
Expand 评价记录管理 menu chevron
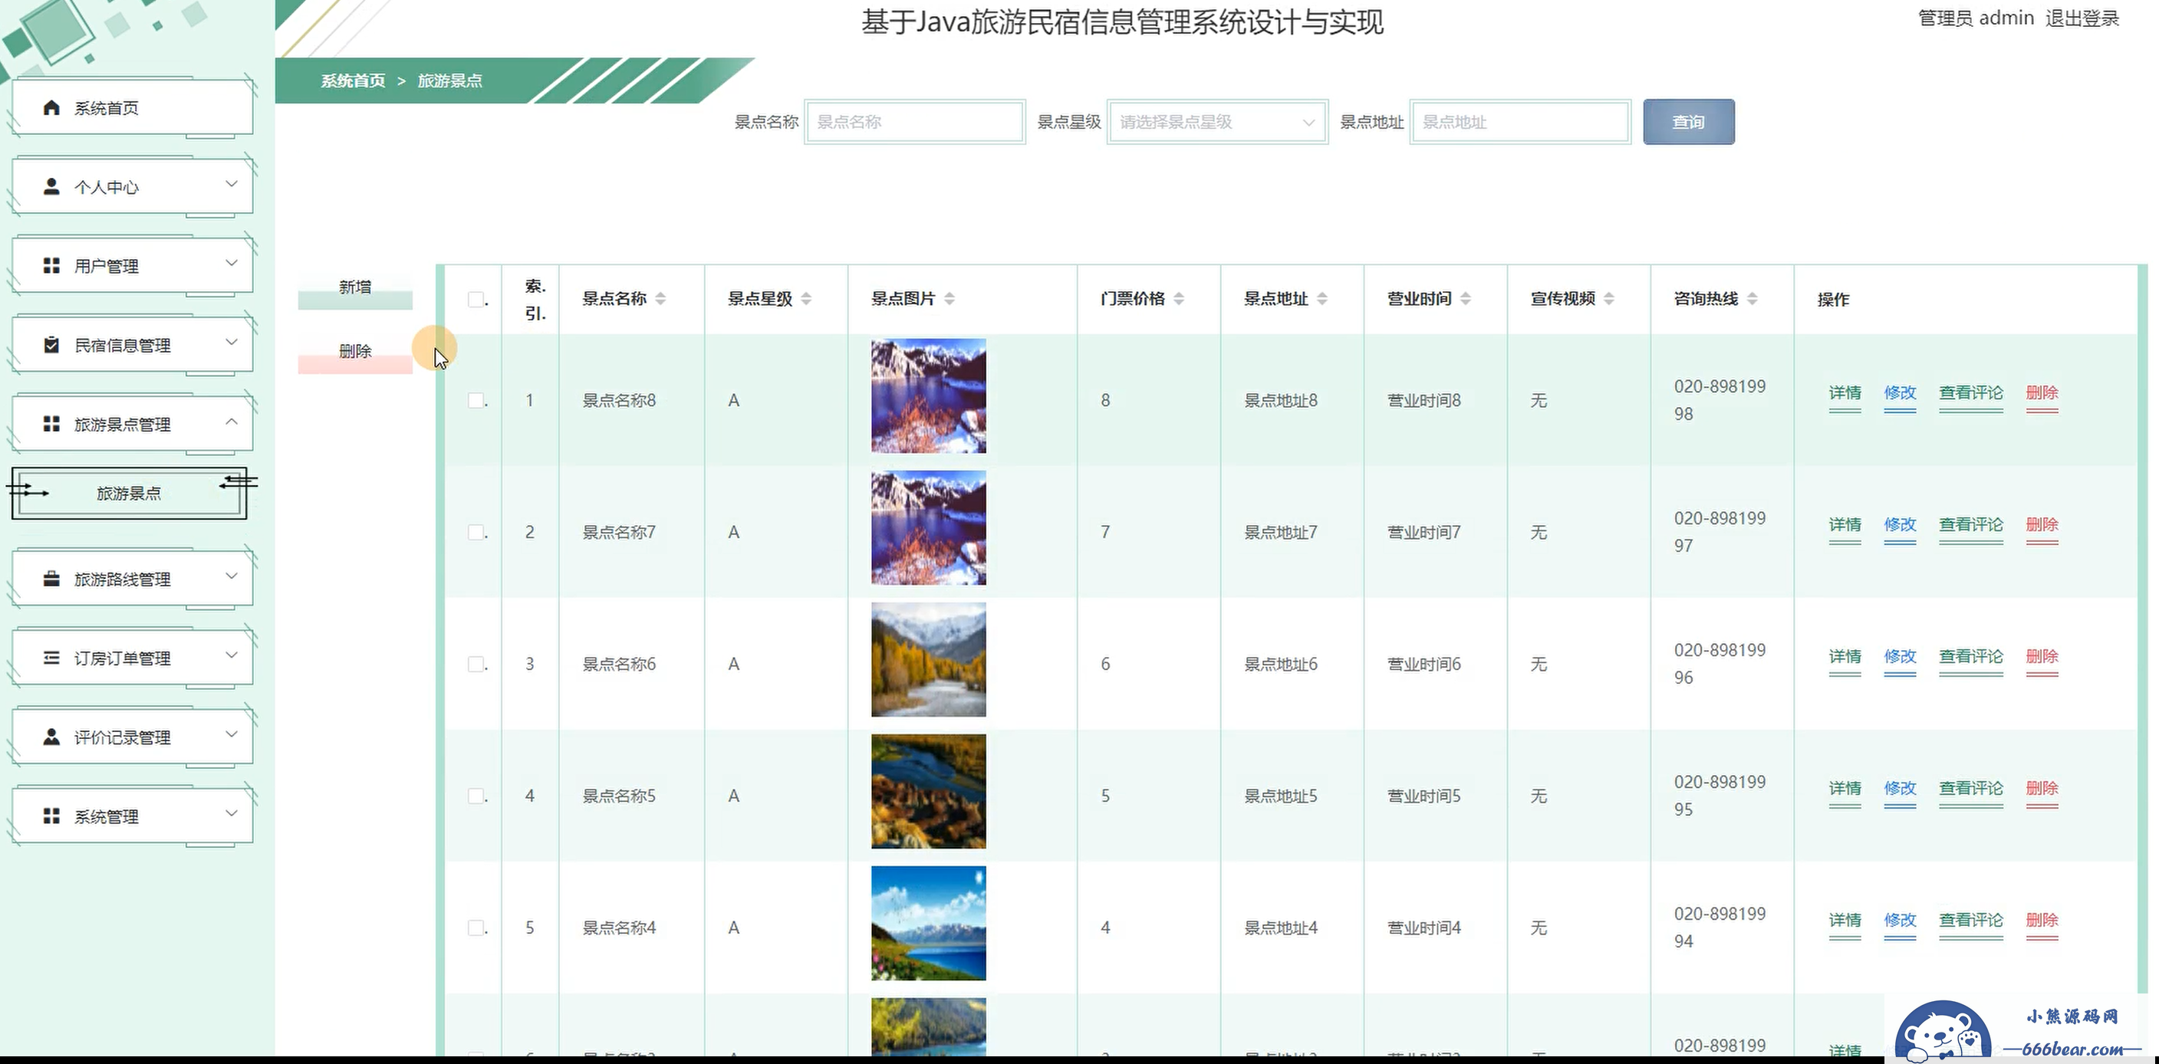point(232,734)
